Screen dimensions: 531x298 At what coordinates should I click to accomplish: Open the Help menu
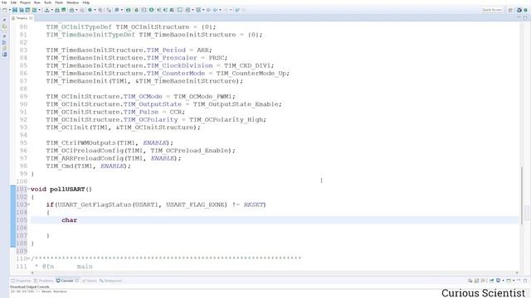(86, 2)
